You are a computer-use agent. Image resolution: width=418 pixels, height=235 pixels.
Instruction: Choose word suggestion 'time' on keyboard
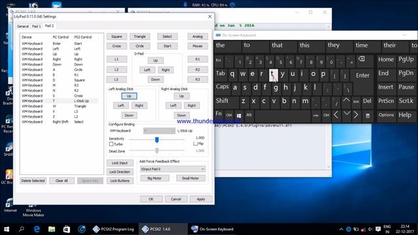pos(362,45)
